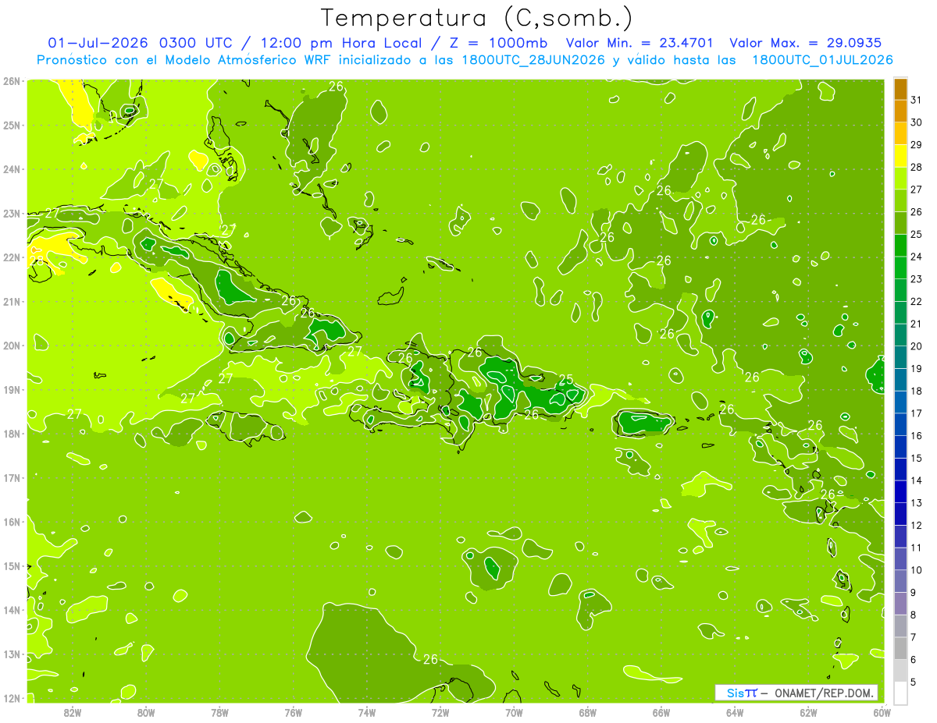Click the 31 label on the color scale
Screen dimensions: 937x723
click(917, 100)
